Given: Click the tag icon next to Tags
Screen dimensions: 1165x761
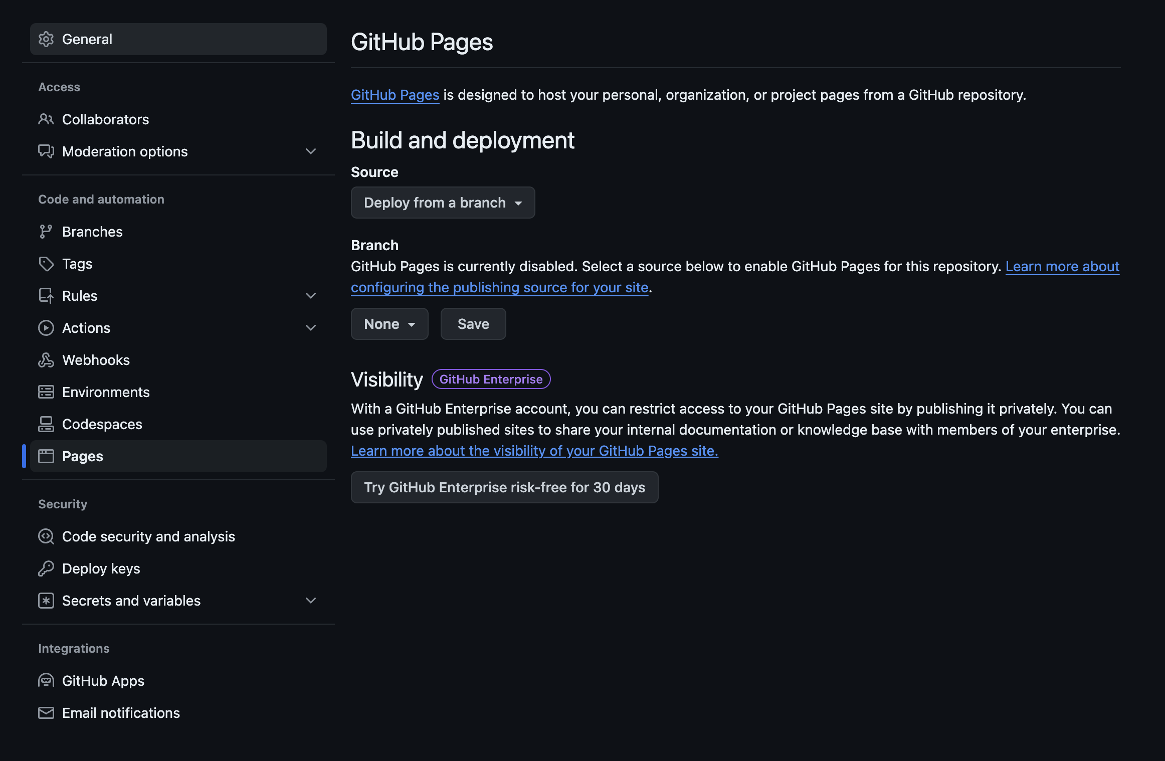Looking at the screenshot, I should (46, 264).
